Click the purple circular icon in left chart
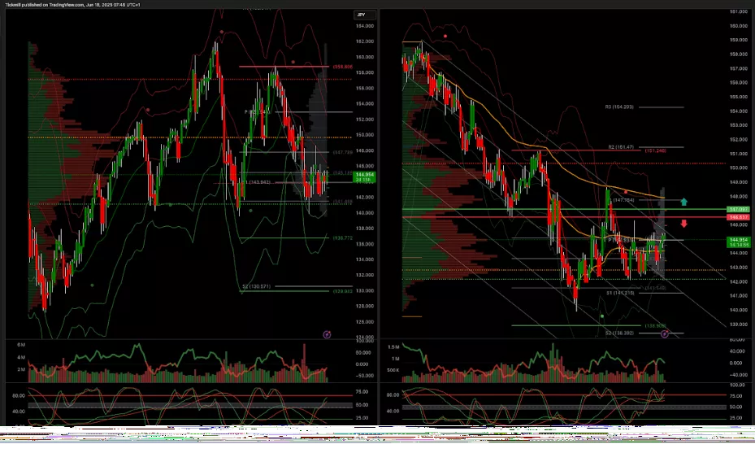This screenshot has height=453, width=755. (327, 333)
